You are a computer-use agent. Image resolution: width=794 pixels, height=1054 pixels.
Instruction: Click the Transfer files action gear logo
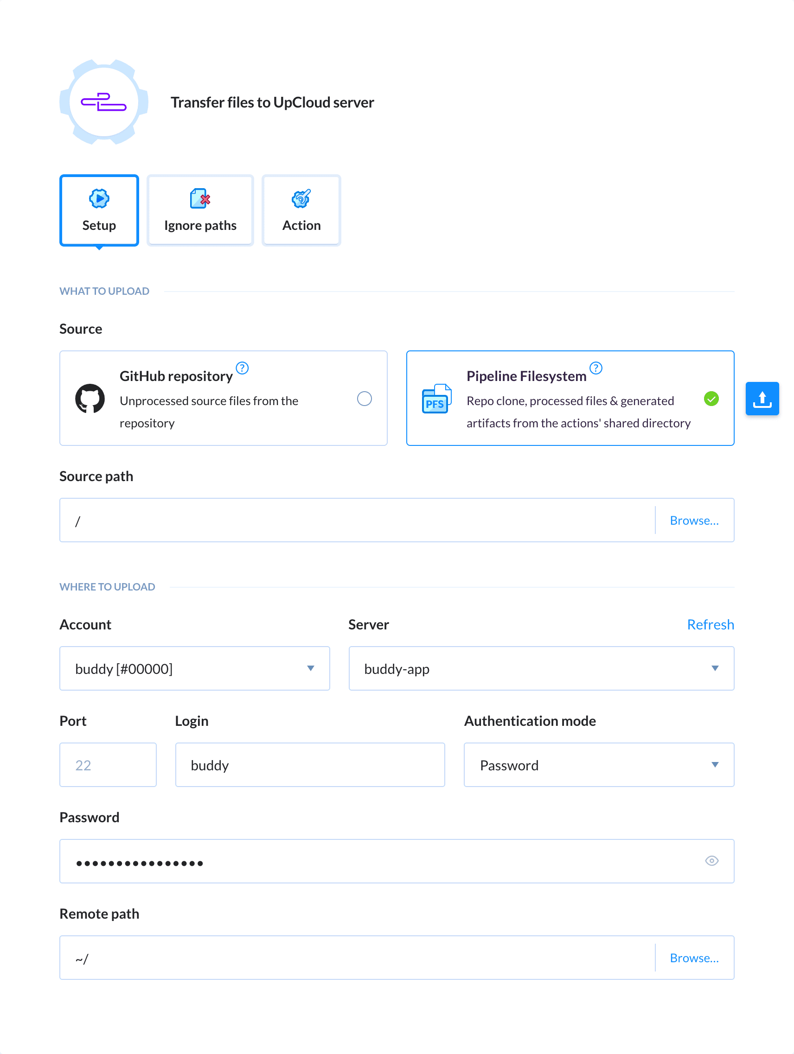(103, 102)
